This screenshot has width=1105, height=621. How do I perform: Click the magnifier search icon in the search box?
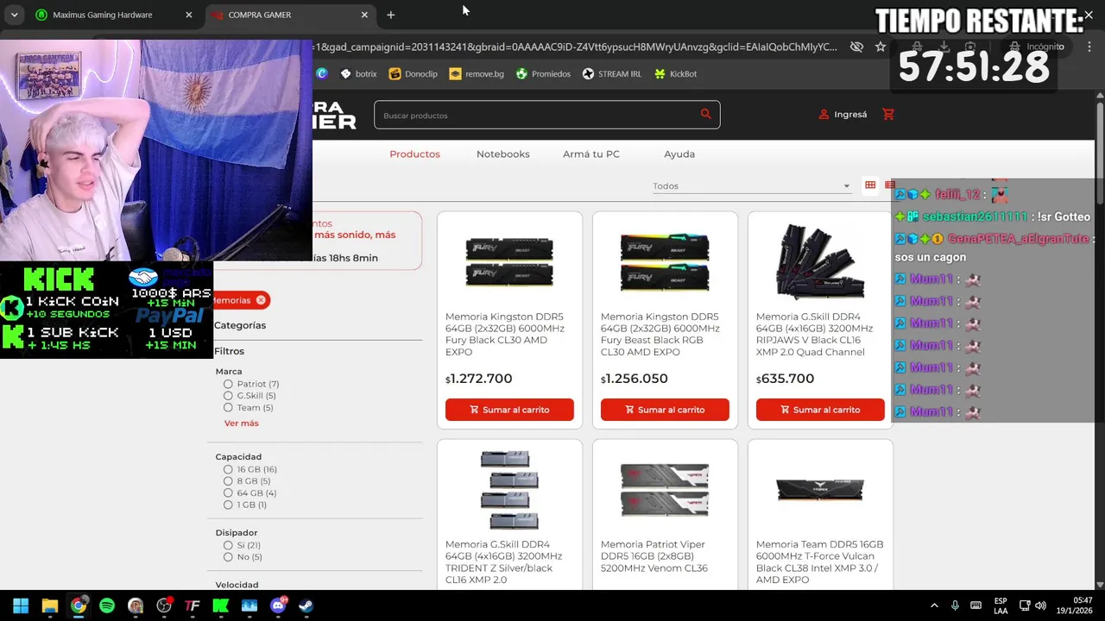pyautogui.click(x=705, y=115)
